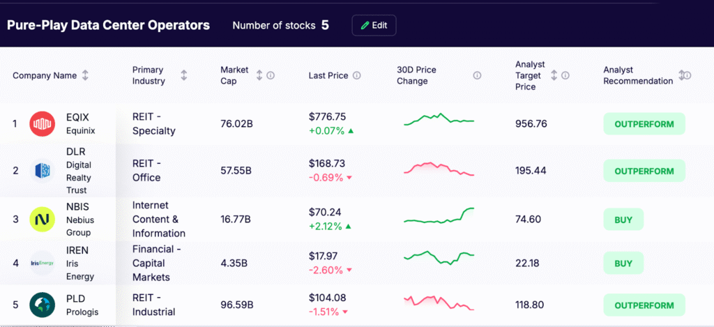Screen dimensions: 714x327
Task: Click last price $168.73
Action: 326,163
